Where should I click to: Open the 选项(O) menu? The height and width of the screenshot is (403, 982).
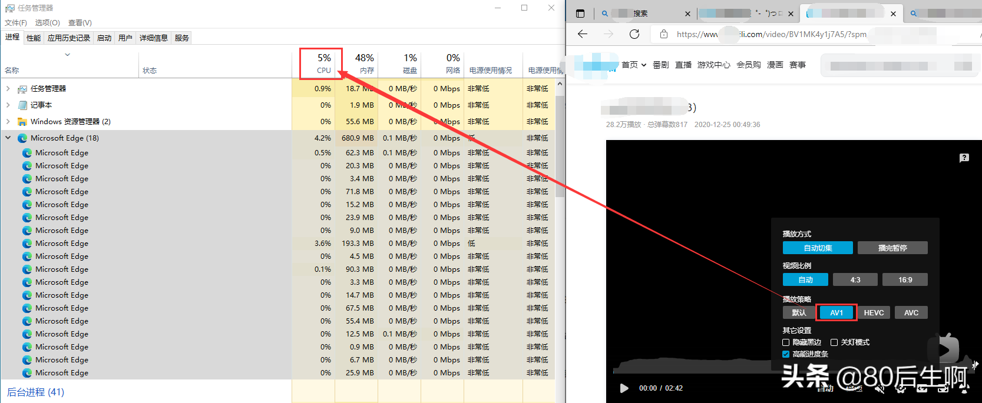click(47, 23)
